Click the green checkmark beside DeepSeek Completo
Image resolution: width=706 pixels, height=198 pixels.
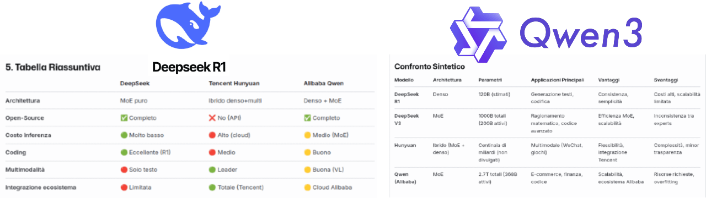tap(124, 118)
